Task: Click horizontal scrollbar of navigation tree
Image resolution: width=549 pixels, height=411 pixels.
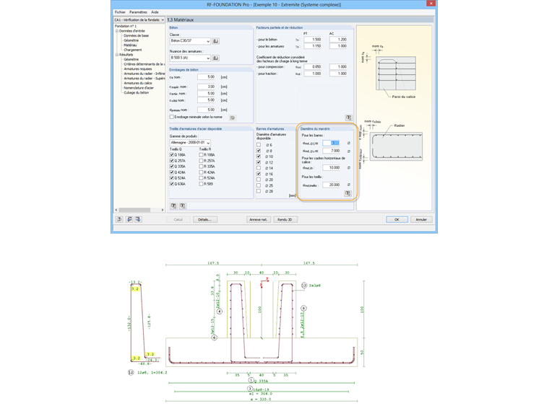Action: click(134, 210)
